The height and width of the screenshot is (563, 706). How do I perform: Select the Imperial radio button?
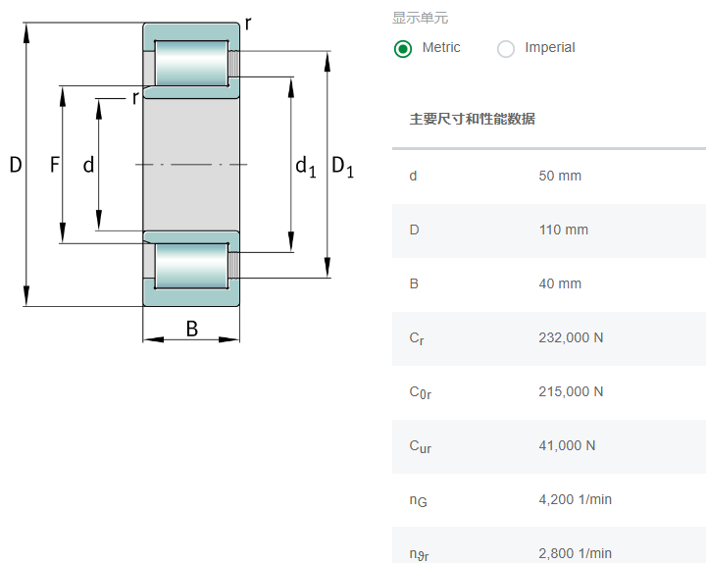click(x=506, y=49)
